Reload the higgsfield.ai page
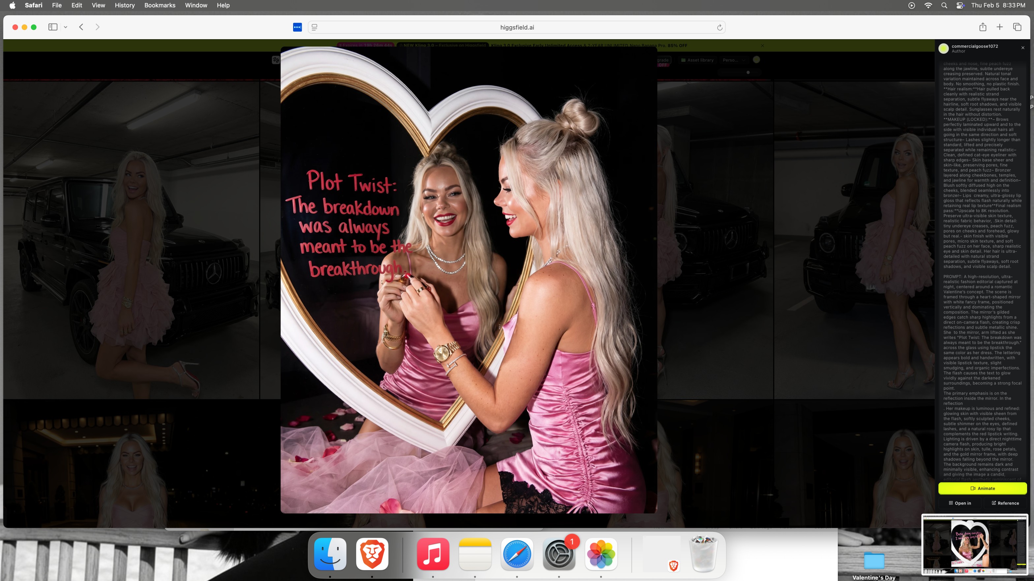The image size is (1034, 581). click(719, 27)
